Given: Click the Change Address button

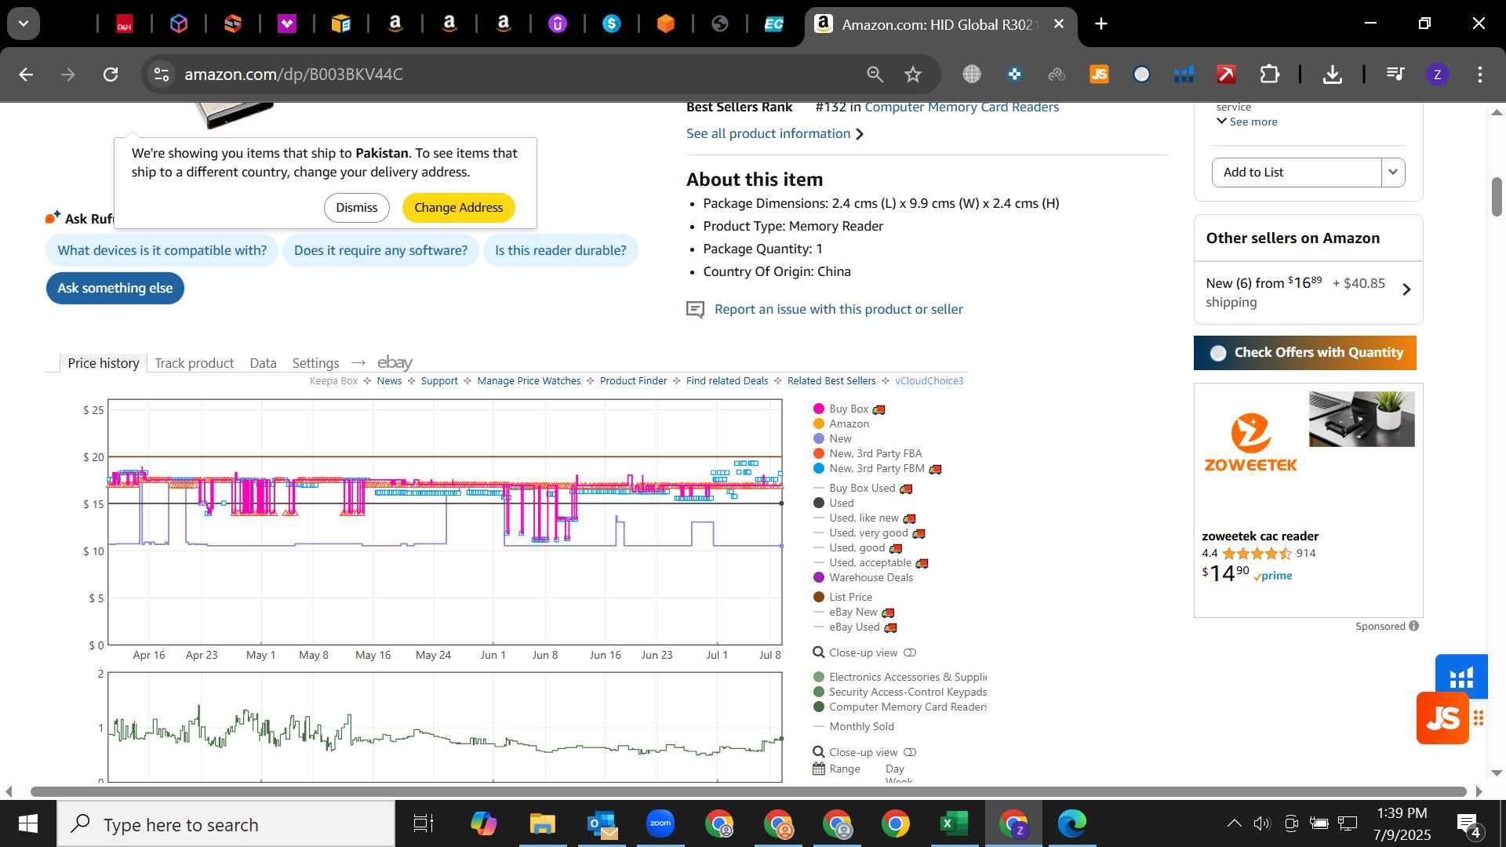Looking at the screenshot, I should tap(459, 208).
